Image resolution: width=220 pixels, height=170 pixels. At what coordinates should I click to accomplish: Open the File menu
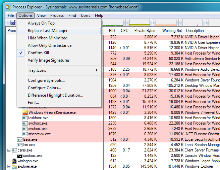pyautogui.click(x=11, y=15)
